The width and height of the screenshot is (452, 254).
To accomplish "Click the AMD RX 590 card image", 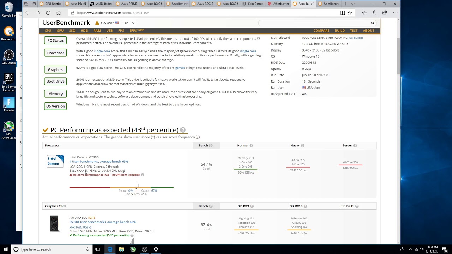I will pos(54,223).
